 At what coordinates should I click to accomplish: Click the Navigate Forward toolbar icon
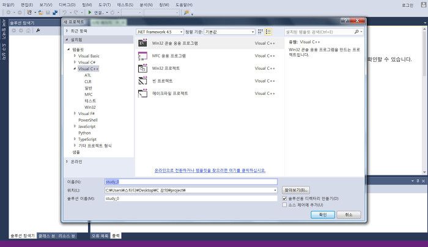pyautogui.click(x=20, y=12)
